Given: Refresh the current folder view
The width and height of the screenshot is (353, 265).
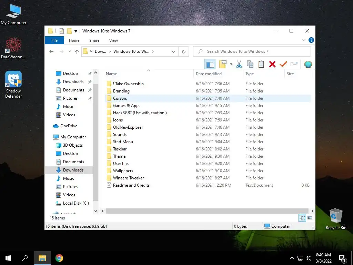Looking at the screenshot, I should point(184,52).
